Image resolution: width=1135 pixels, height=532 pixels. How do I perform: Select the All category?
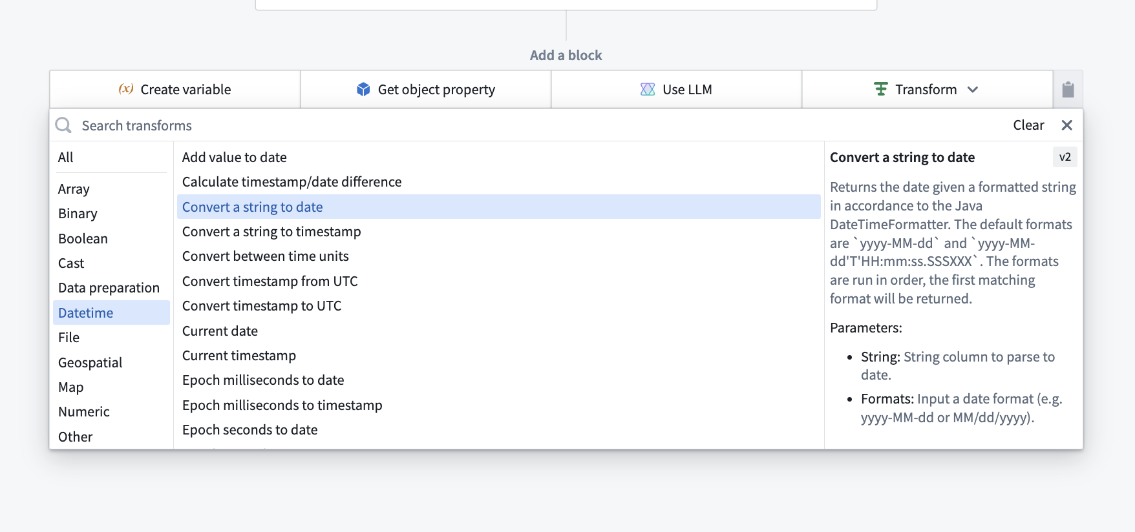110,158
